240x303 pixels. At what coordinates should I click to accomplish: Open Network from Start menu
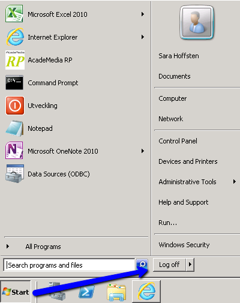[170, 119]
